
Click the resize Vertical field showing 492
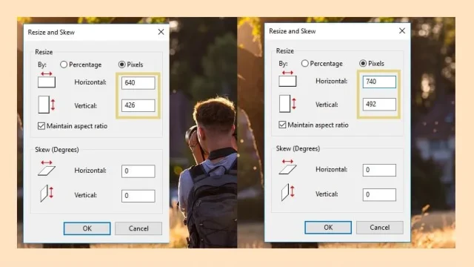click(379, 104)
